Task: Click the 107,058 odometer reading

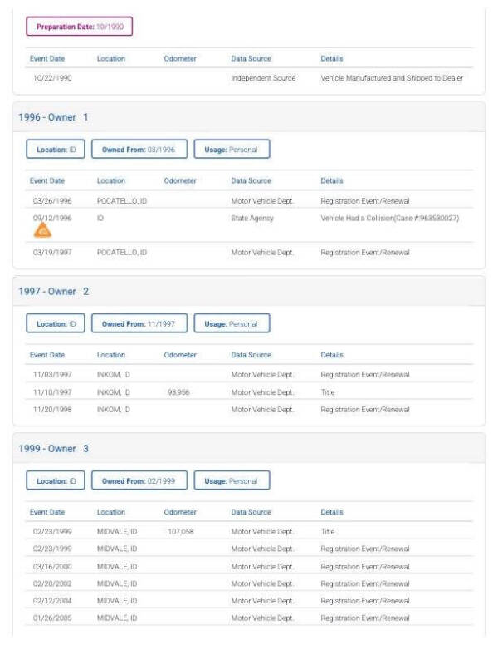Action: 179,531
